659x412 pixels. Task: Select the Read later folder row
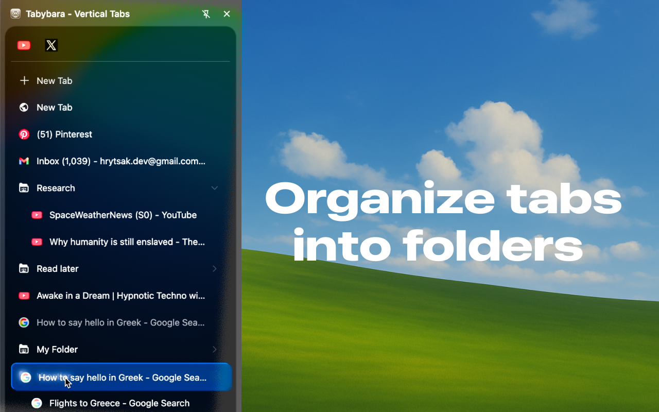pyautogui.click(x=120, y=269)
